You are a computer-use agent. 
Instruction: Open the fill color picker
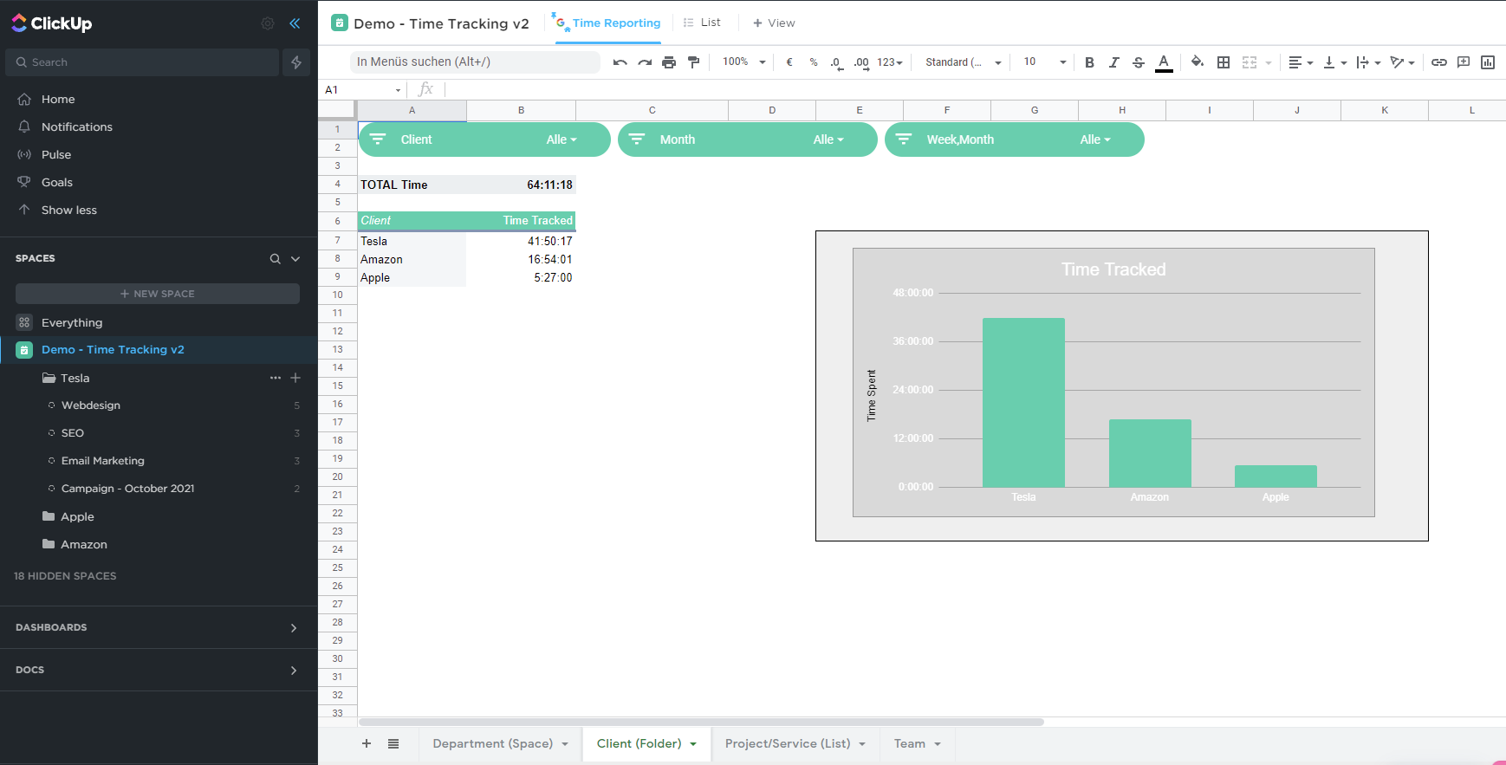click(1198, 62)
